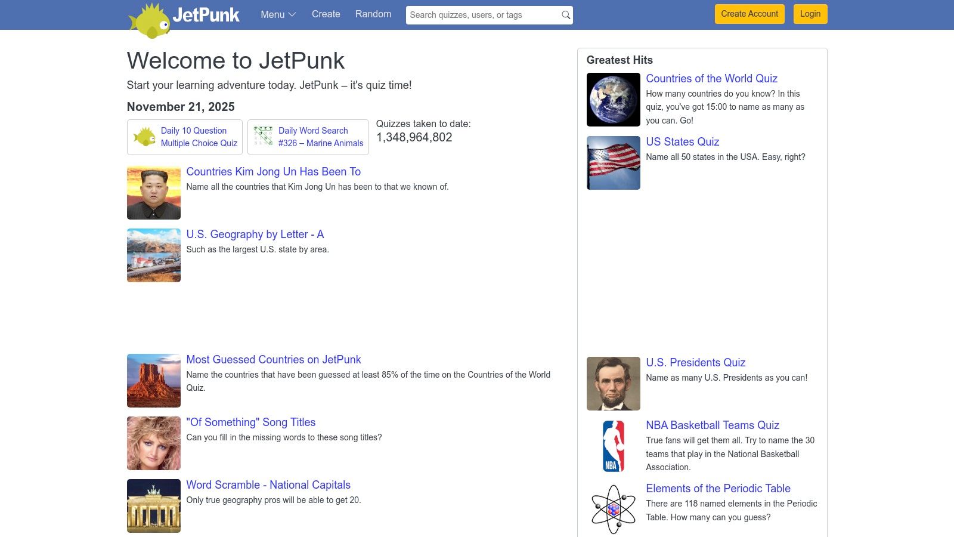Click the Abraham Lincoln thumbnail
Screen dimensions: 954x537
click(612, 384)
